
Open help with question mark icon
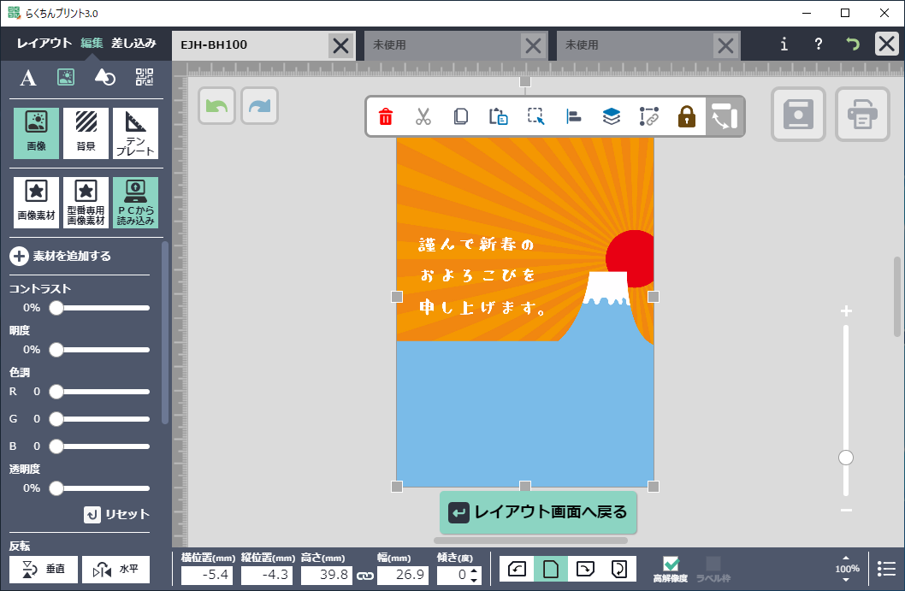coord(818,44)
